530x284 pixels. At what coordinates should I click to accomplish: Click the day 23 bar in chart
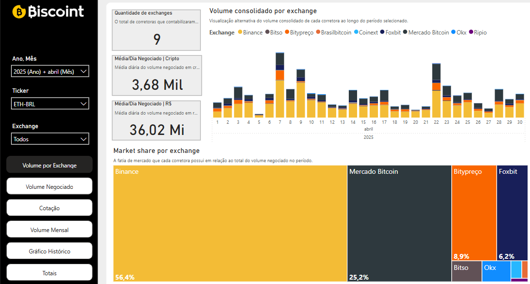pos(447,101)
